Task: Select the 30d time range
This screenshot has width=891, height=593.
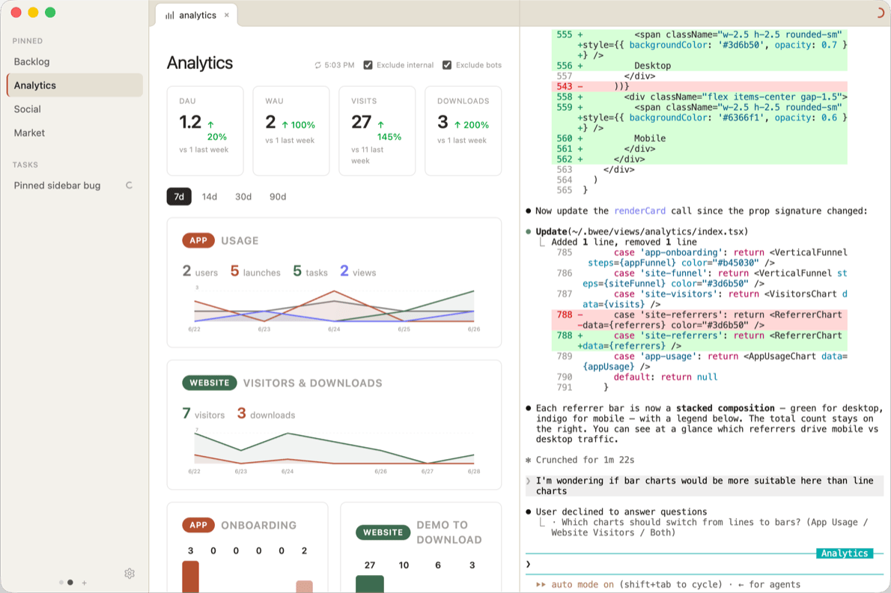Action: point(243,196)
